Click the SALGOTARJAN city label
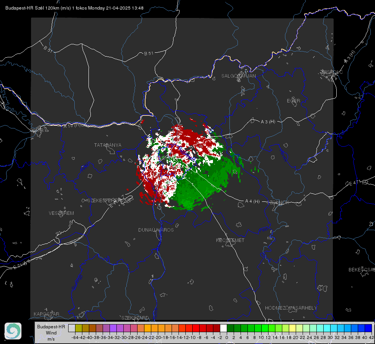The height and width of the screenshot is (344, 375). (x=238, y=76)
